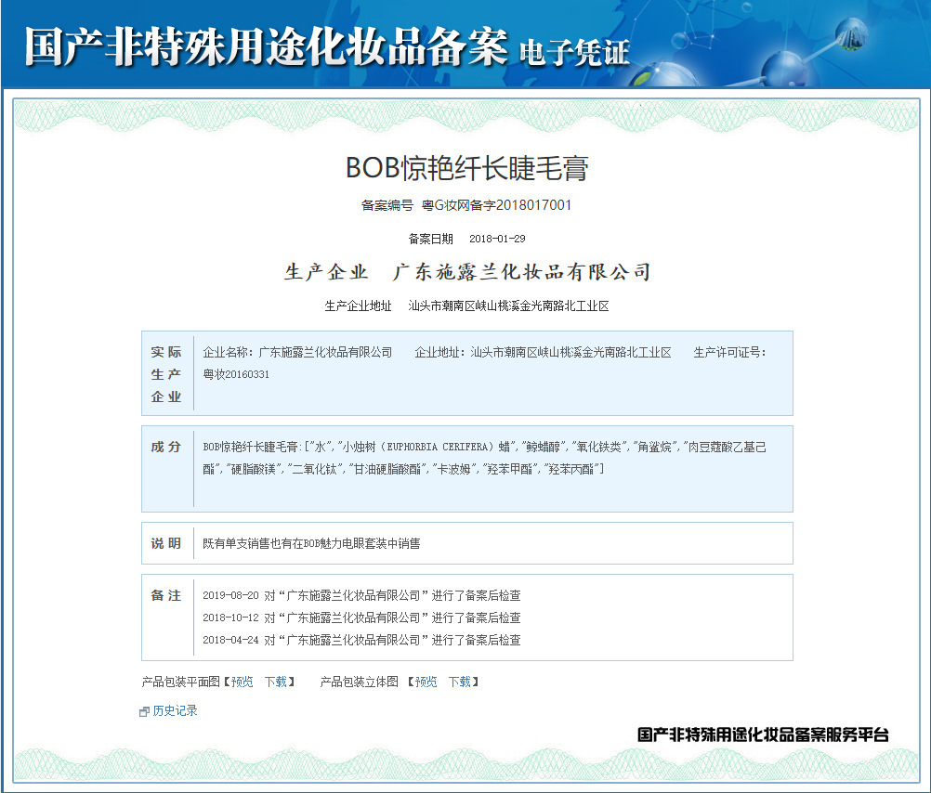The image size is (931, 793).
Task: Click the 电子凭证 banner subtitle
Action: 575,52
